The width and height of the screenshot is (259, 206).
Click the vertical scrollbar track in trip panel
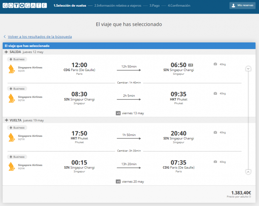tap(248, 120)
